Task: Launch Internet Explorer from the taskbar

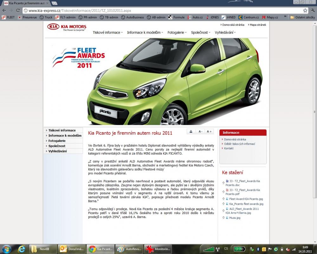Action: coord(21,249)
